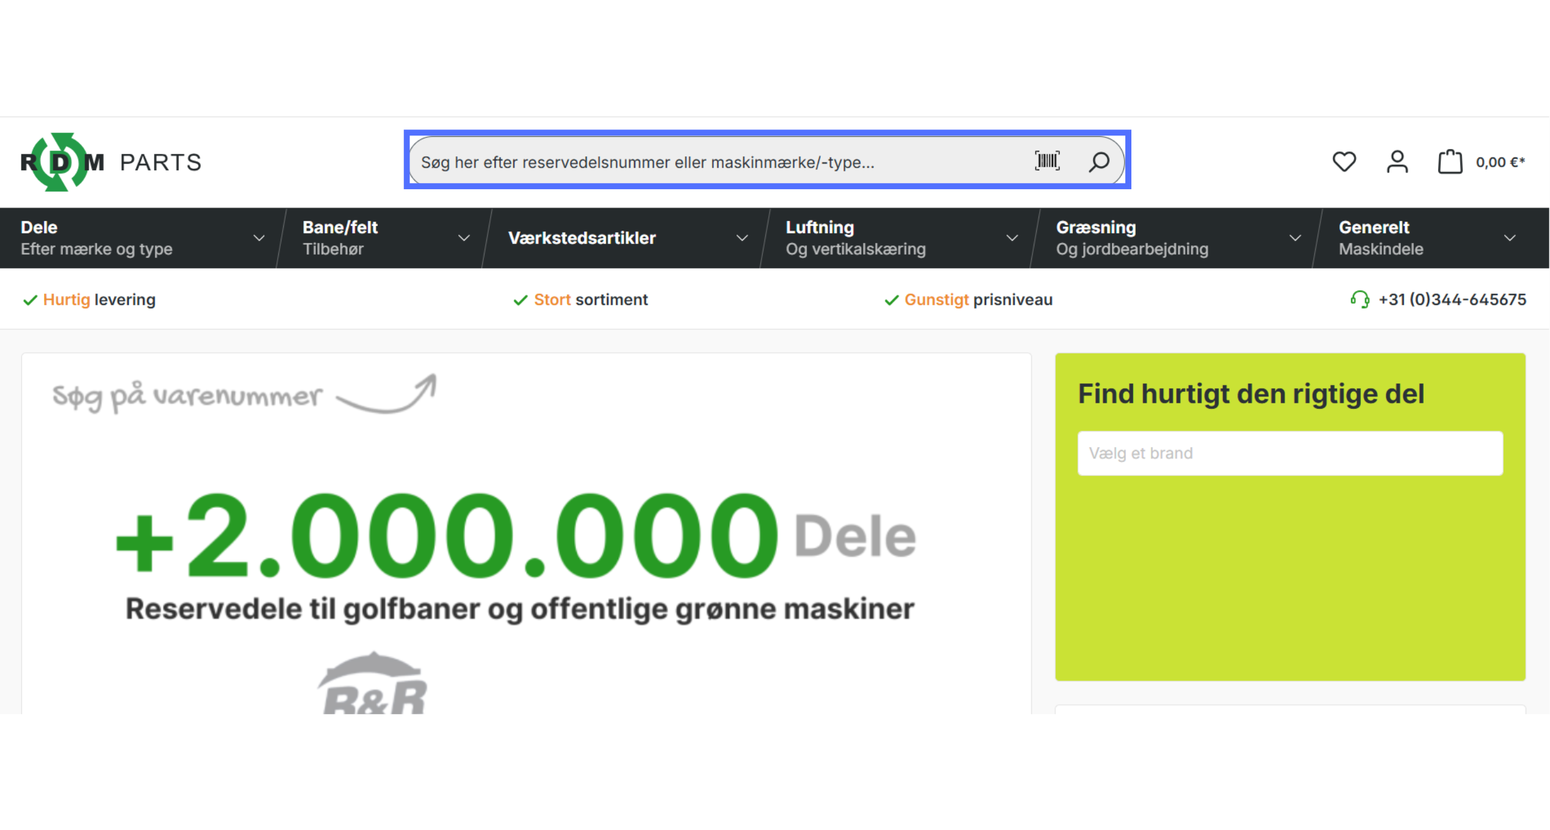
Task: Expand the Dele menu chevron
Action: pos(259,238)
